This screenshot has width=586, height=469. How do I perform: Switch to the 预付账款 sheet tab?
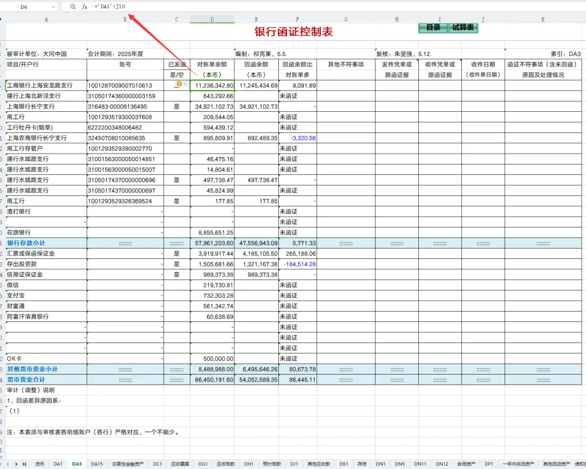tap(272, 464)
